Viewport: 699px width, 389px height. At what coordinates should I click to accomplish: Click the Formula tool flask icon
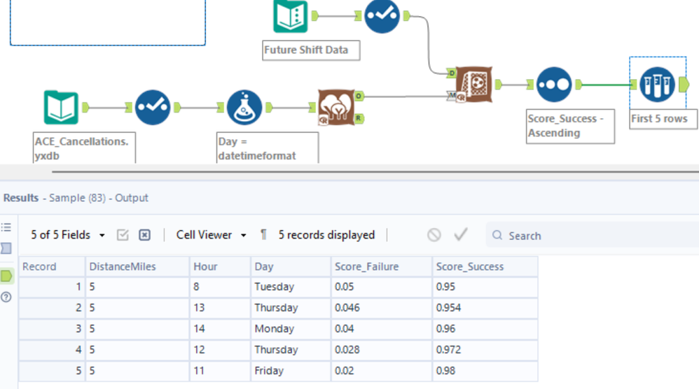244,108
